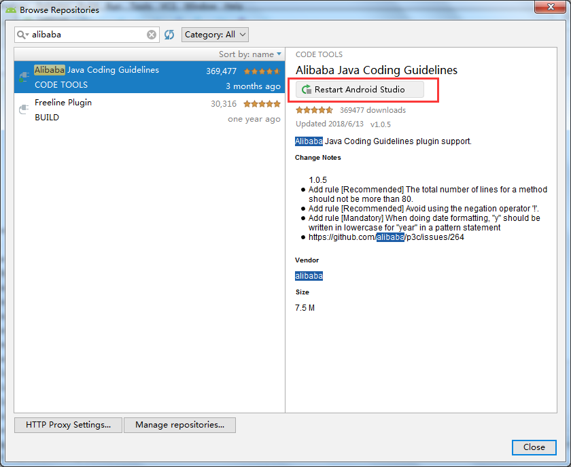Click the 30,316 download count
This screenshot has width=571, height=467.
click(x=224, y=104)
